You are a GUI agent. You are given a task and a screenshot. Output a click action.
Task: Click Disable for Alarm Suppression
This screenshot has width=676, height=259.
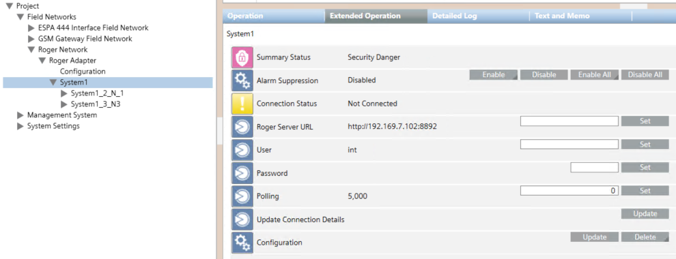pos(544,75)
